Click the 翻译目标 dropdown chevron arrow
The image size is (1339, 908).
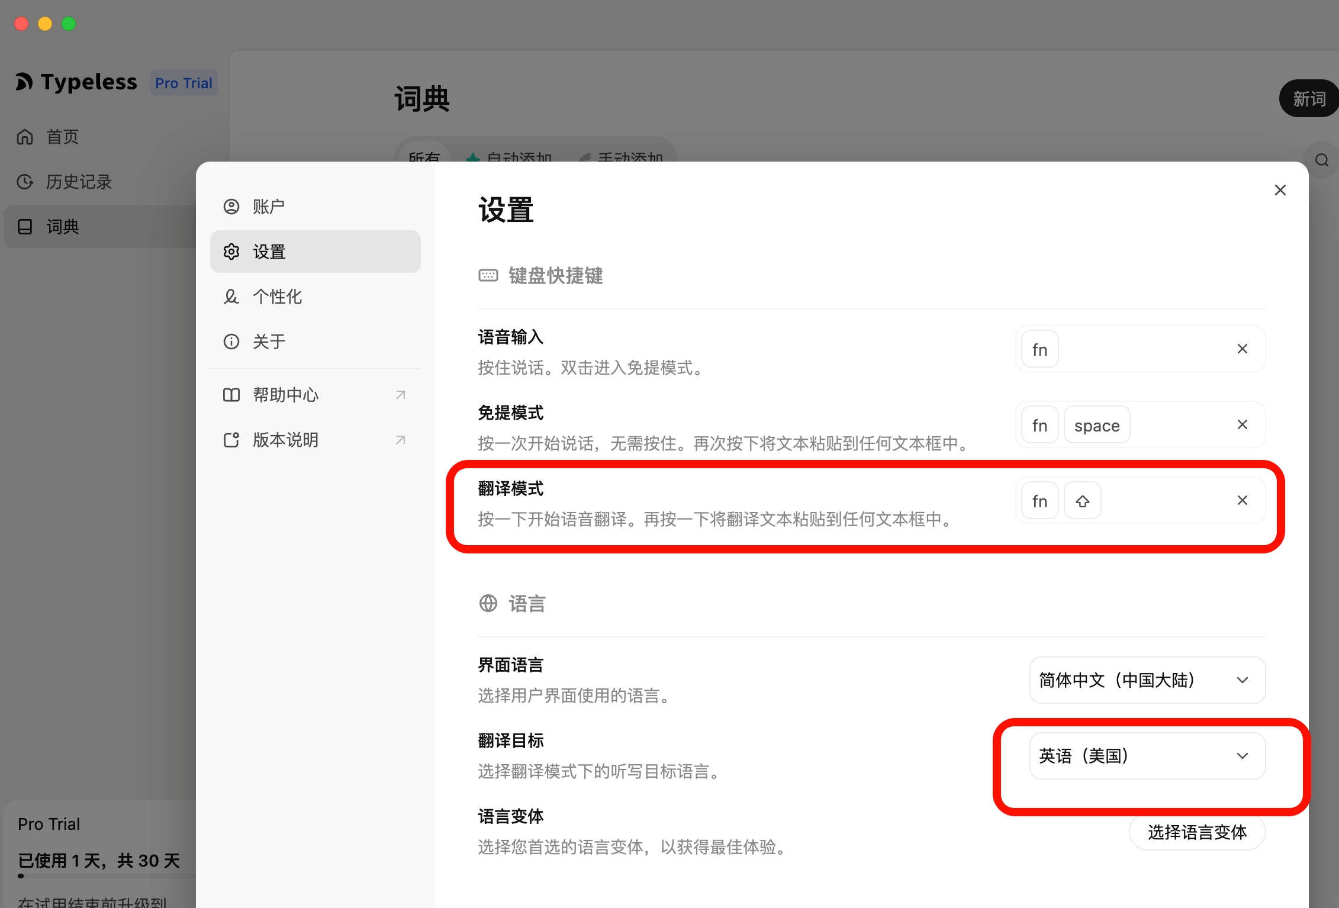[1242, 756]
